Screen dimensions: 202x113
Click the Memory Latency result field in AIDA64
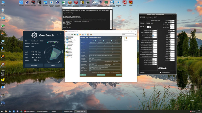click(117, 43)
